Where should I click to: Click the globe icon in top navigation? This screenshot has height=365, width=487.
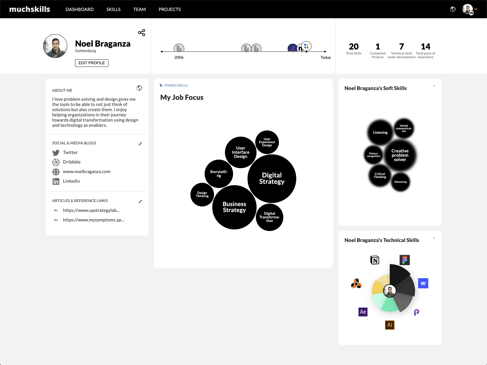coord(453,9)
